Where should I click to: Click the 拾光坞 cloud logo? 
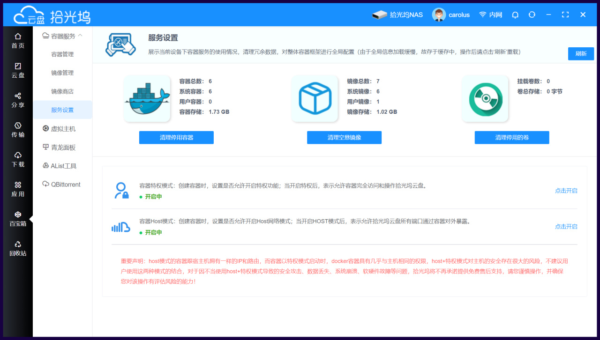tap(52, 15)
